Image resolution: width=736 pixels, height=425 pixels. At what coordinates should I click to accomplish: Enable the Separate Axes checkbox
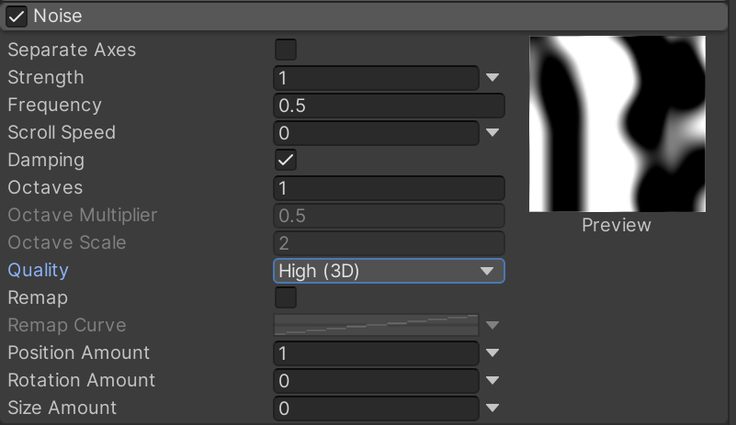286,50
